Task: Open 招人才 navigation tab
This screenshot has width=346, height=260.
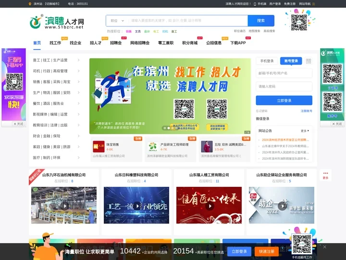Action: coord(96,43)
